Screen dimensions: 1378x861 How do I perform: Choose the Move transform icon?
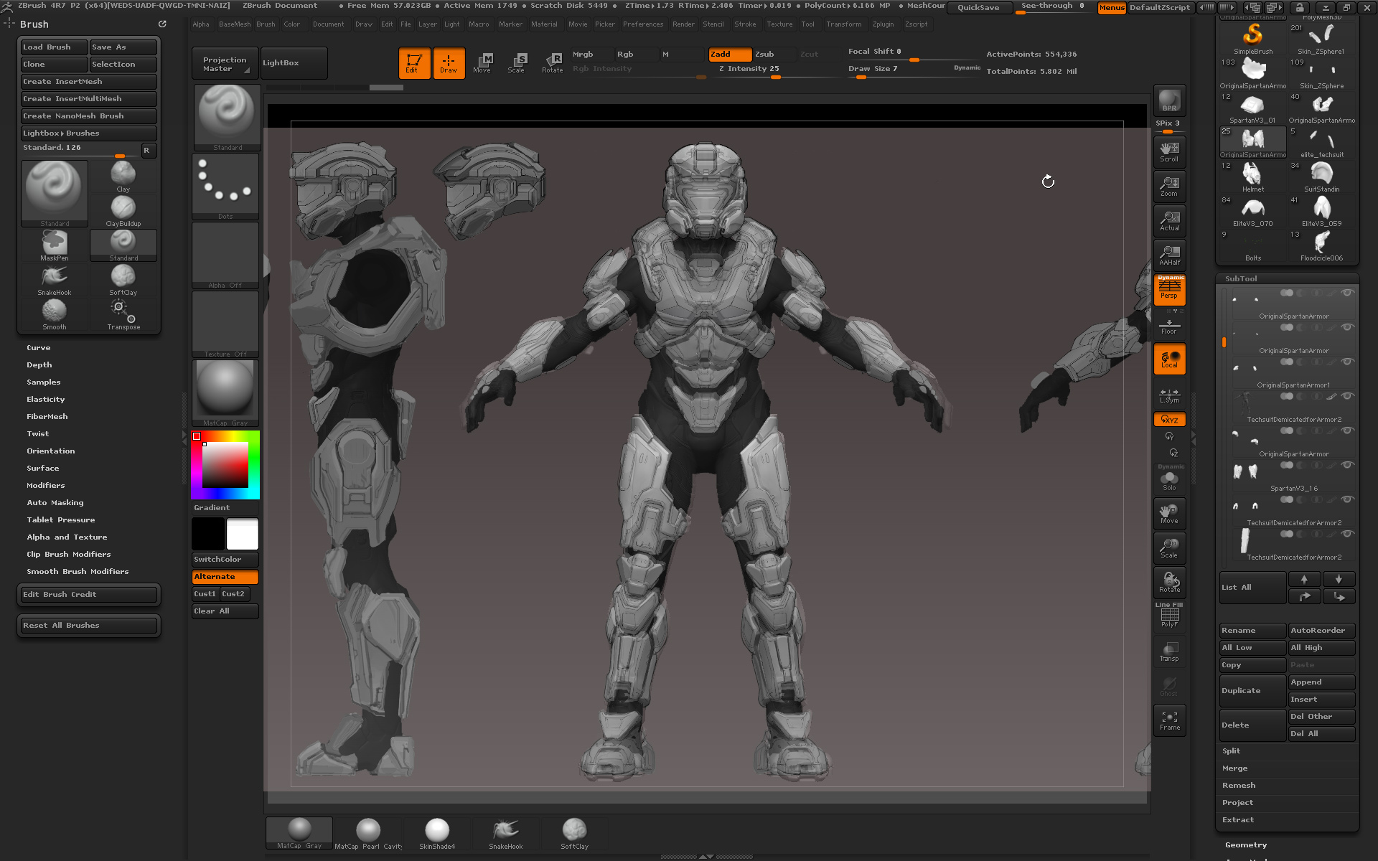point(482,63)
